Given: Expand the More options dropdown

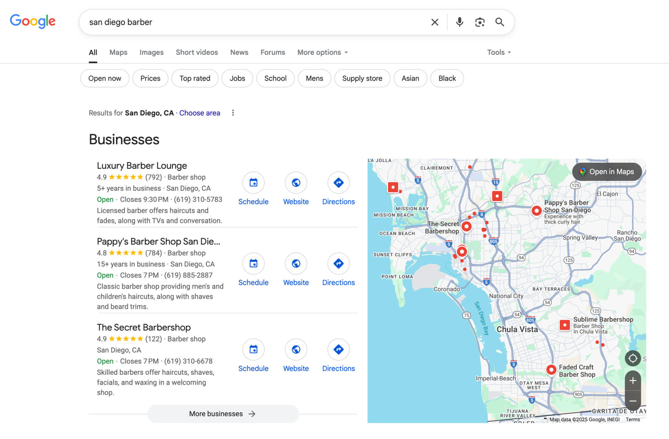Looking at the screenshot, I should click(322, 52).
